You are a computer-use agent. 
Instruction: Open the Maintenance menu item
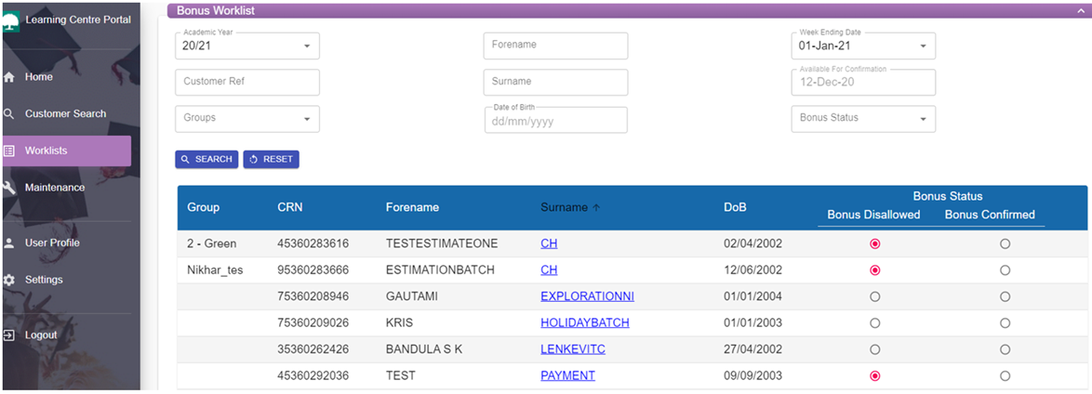tap(54, 188)
